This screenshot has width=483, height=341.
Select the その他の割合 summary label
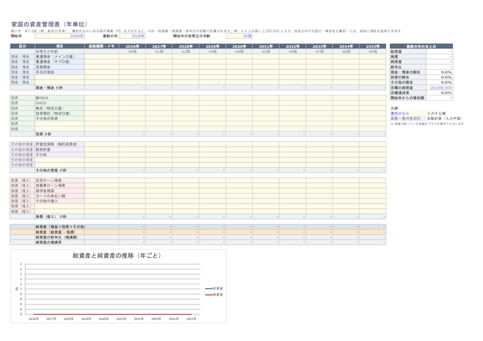click(408, 82)
